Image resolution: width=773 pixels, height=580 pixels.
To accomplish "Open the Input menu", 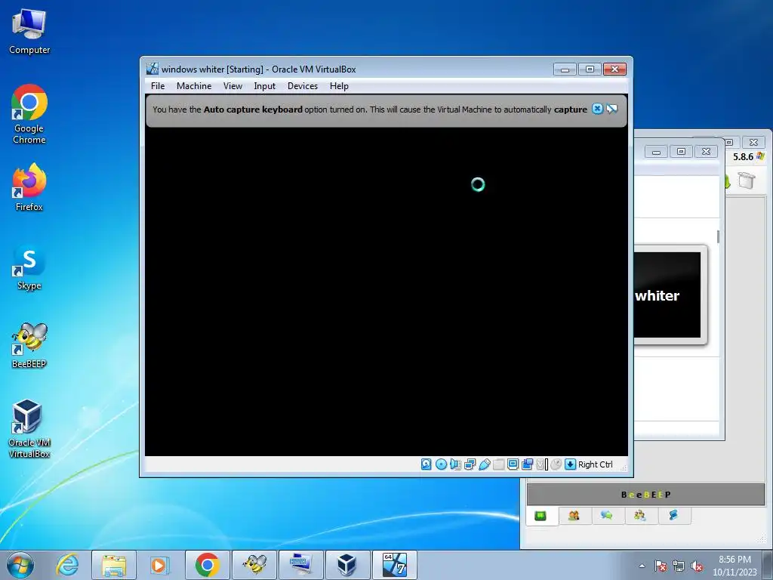I will (x=265, y=86).
